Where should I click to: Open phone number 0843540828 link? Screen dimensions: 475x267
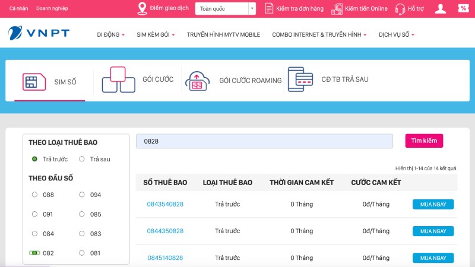pyautogui.click(x=165, y=204)
